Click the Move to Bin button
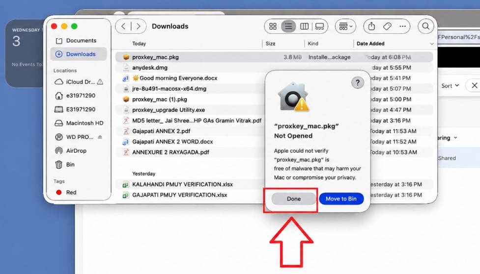 341,199
